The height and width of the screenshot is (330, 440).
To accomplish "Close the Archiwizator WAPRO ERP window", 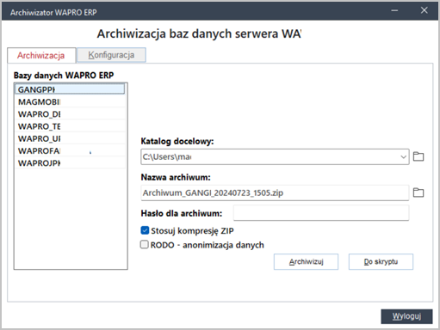I will (x=424, y=10).
